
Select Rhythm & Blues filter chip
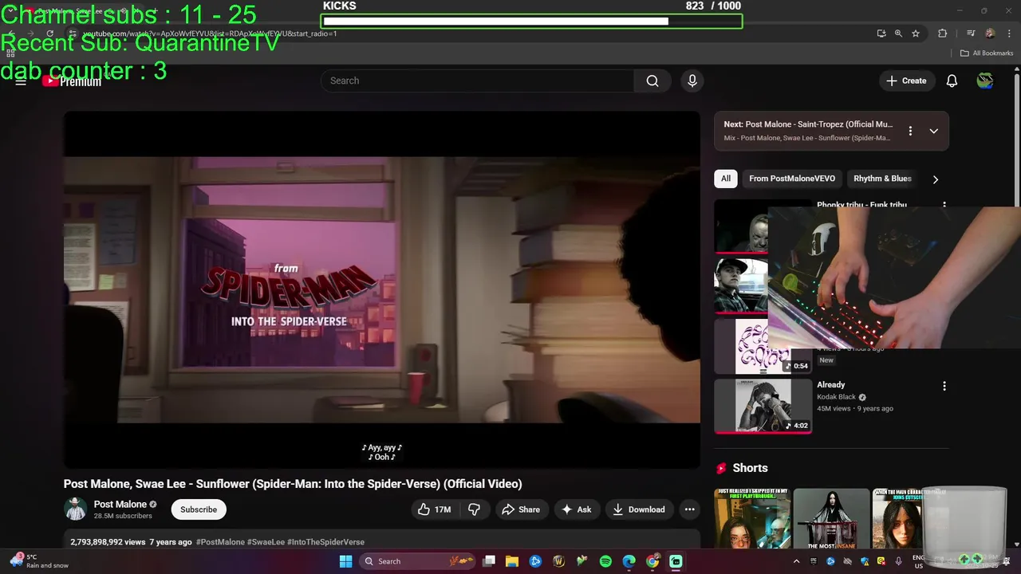tap(882, 179)
